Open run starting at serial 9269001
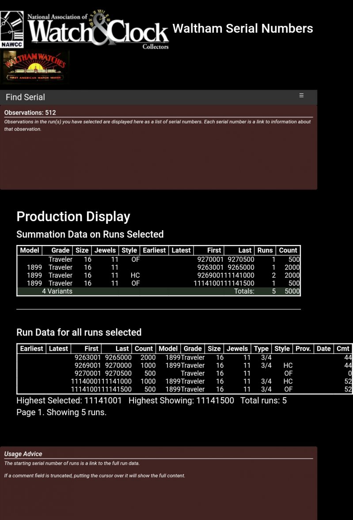353x520 pixels. point(87,365)
